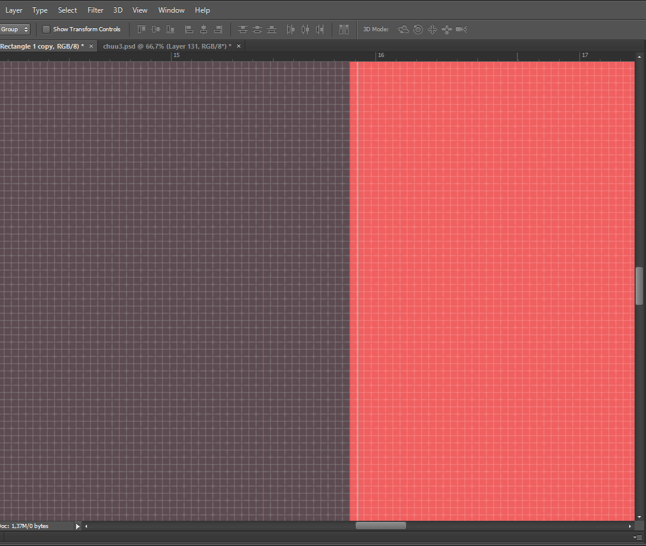Click Align horizontal centers icon
Viewport: 646px width, 546px height.
(203, 29)
